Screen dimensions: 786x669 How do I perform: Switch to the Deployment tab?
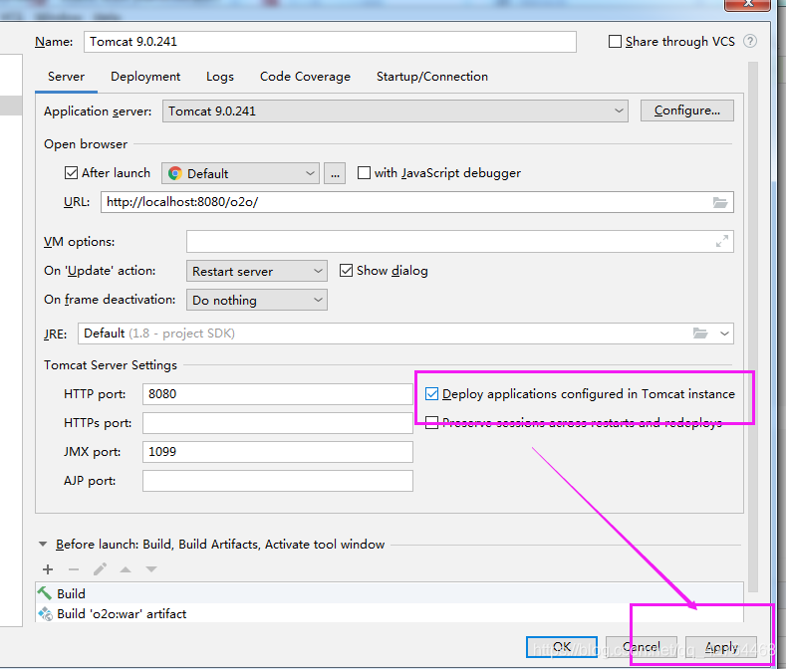[x=145, y=77]
